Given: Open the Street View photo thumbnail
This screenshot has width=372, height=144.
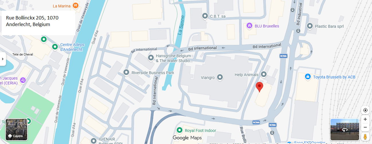Looking at the screenshot, I should click(x=345, y=129).
